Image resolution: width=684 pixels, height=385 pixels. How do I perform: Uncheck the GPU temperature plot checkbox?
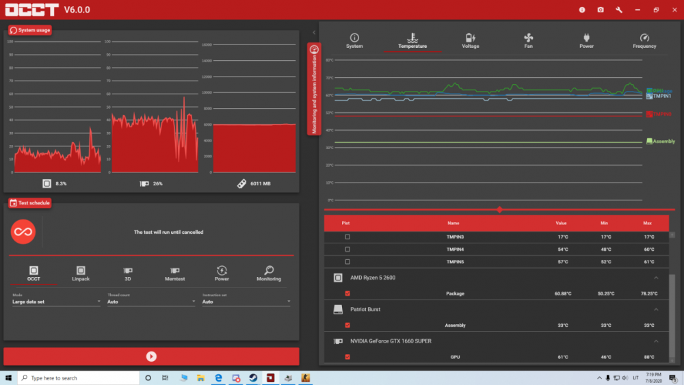pos(347,357)
